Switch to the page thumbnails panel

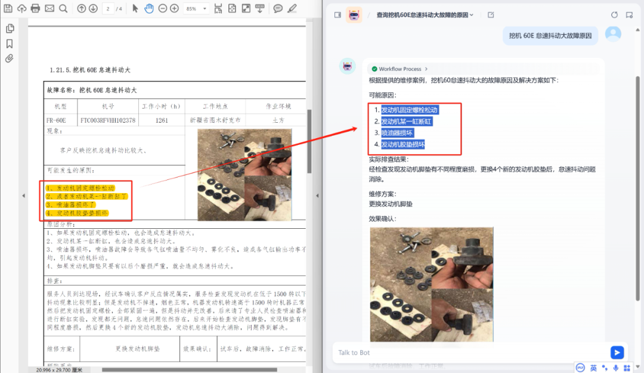click(x=9, y=28)
